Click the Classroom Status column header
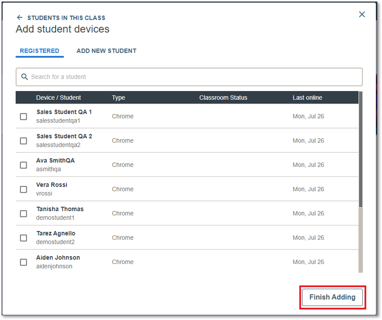Viewport: 382px width, 320px height. pos(223,98)
